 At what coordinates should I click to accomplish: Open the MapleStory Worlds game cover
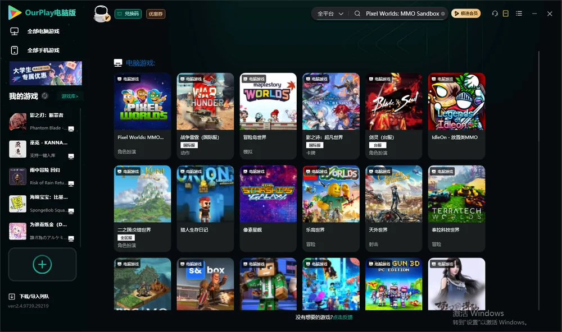[x=268, y=102]
